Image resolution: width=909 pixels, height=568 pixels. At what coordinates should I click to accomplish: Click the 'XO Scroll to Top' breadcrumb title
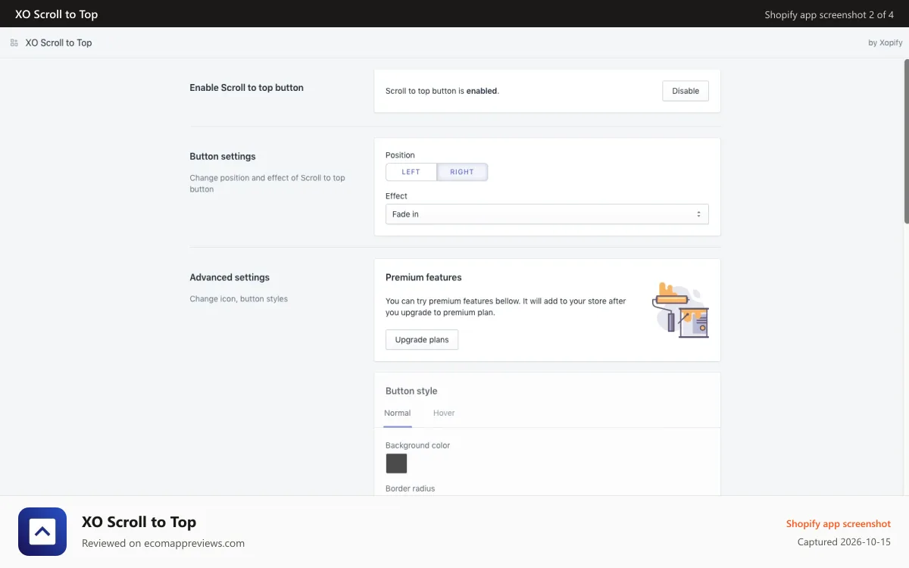coord(58,43)
